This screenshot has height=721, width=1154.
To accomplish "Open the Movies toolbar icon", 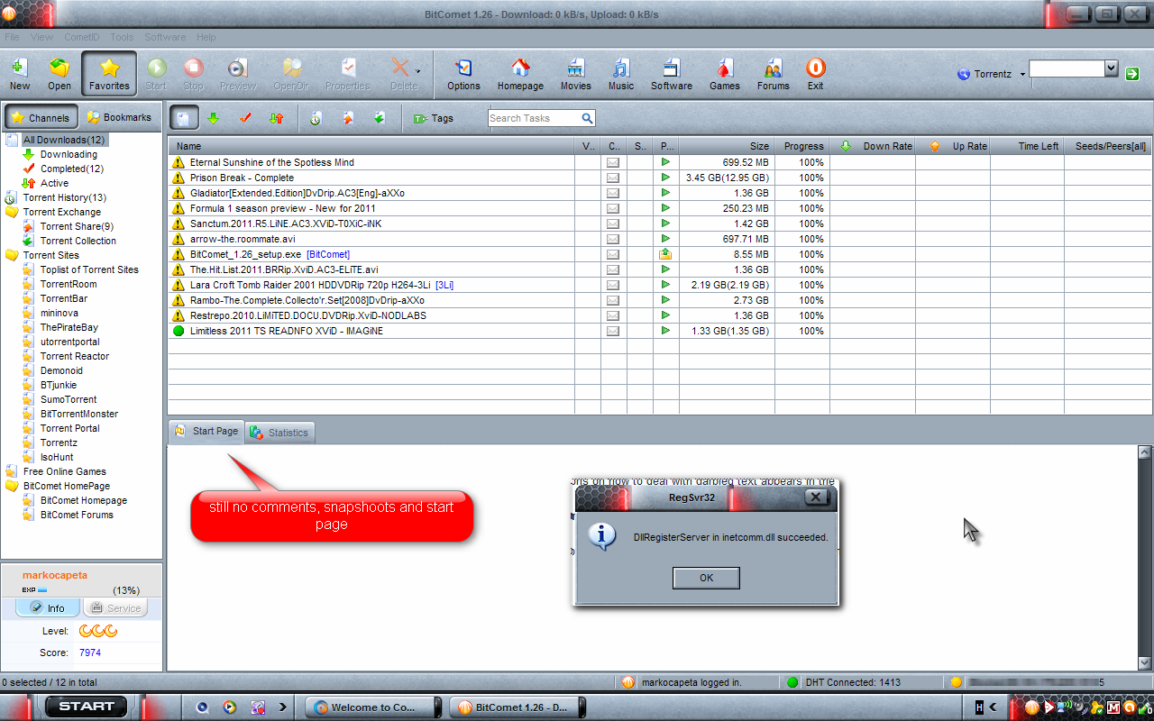I will point(575,73).
